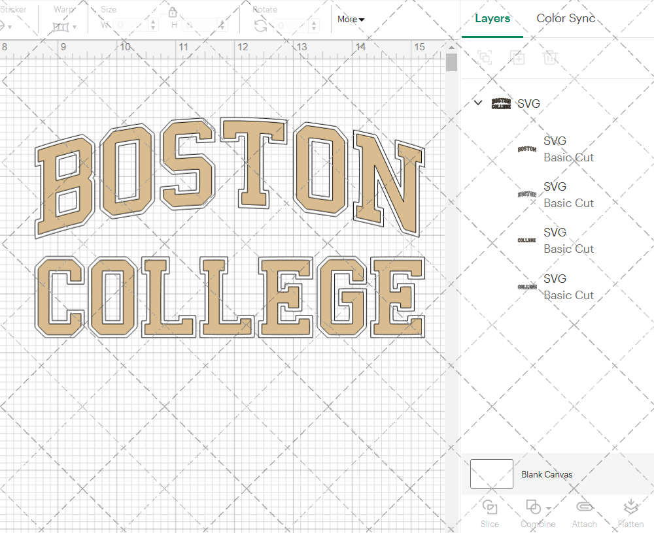Image resolution: width=654 pixels, height=533 pixels.
Task: Select the Attach tool
Action: tap(584, 513)
